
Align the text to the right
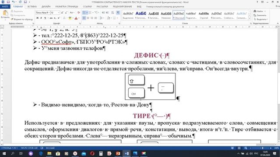click(x=91, y=18)
